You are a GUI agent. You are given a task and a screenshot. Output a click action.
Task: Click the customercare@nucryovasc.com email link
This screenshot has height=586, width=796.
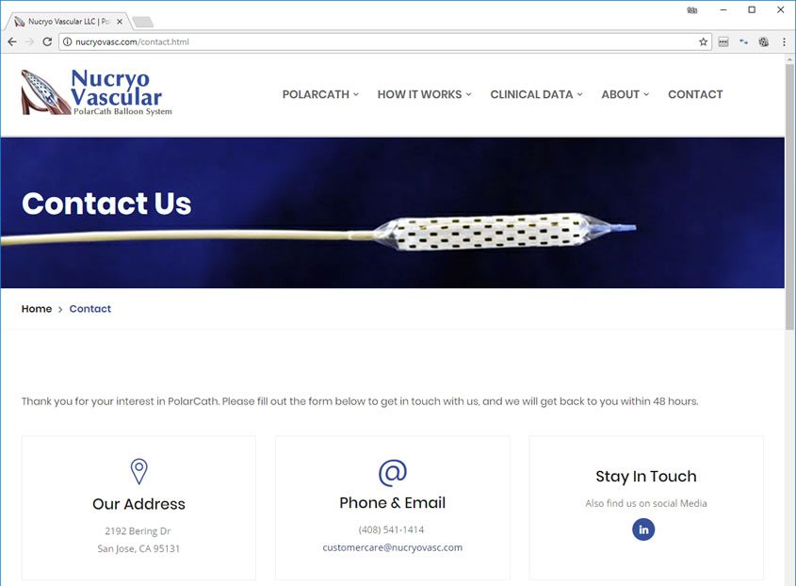pyautogui.click(x=393, y=547)
